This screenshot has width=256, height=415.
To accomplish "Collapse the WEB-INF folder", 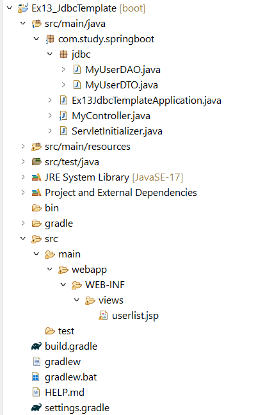I will 63,285.
